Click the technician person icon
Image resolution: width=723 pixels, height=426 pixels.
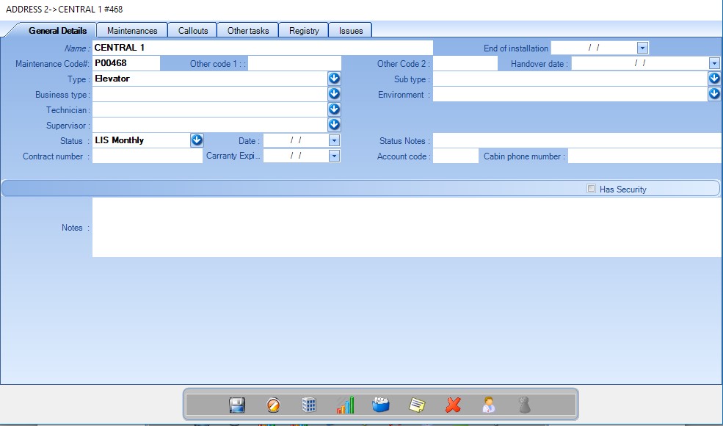[x=489, y=405]
